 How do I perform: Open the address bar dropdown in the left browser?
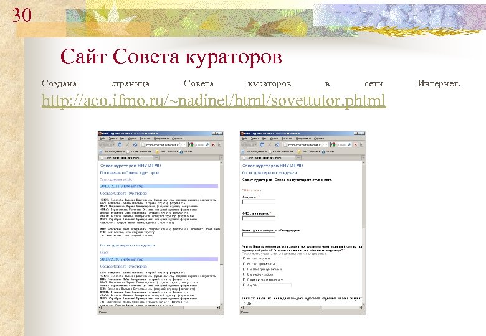[x=184, y=145]
